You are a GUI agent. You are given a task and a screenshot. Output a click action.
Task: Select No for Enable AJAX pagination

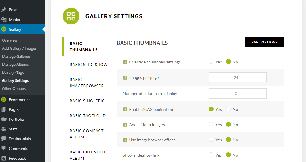pos(228,109)
